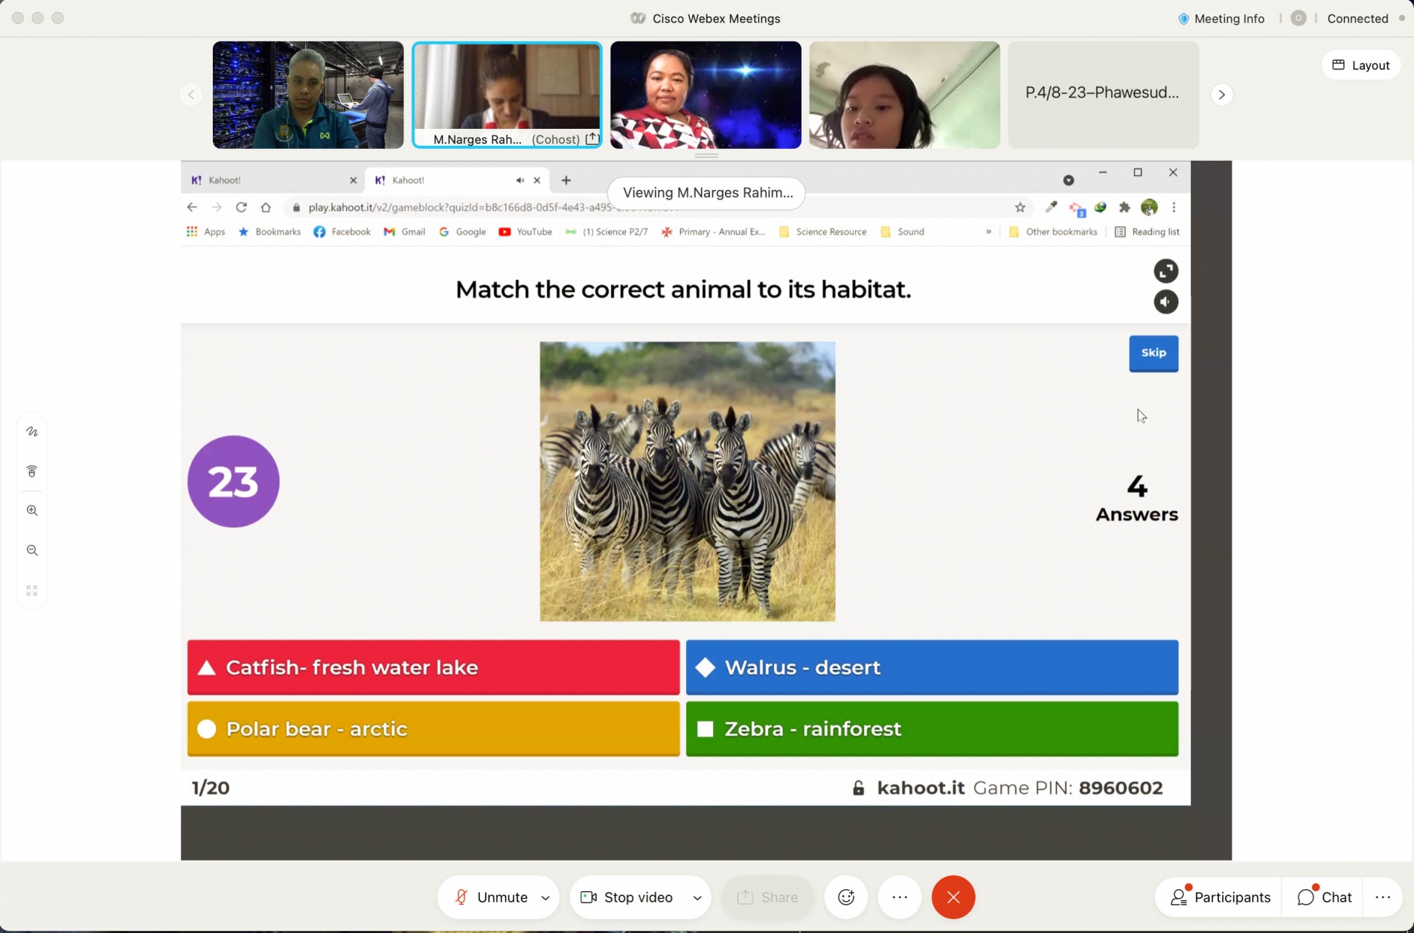Viewport: 1414px width, 933px height.
Task: Open the Chrome three-dot menu
Action: 1174,207
